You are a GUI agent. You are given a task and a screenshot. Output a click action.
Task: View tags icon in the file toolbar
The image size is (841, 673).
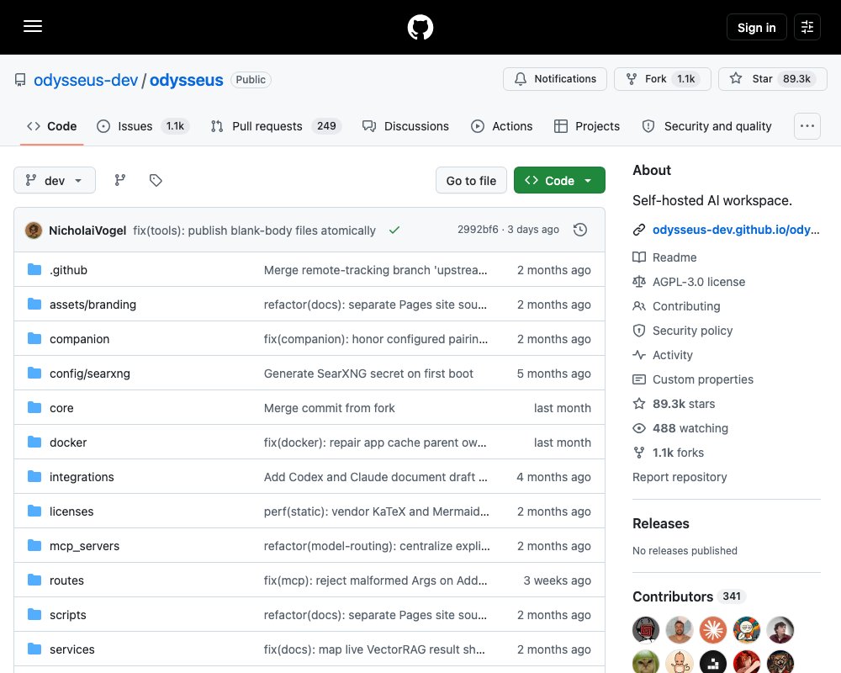pyautogui.click(x=156, y=180)
